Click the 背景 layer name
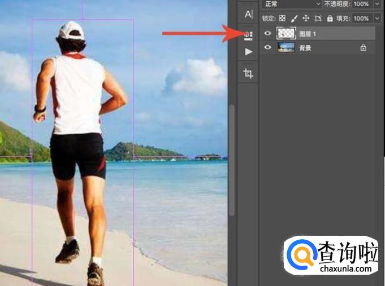 point(305,48)
